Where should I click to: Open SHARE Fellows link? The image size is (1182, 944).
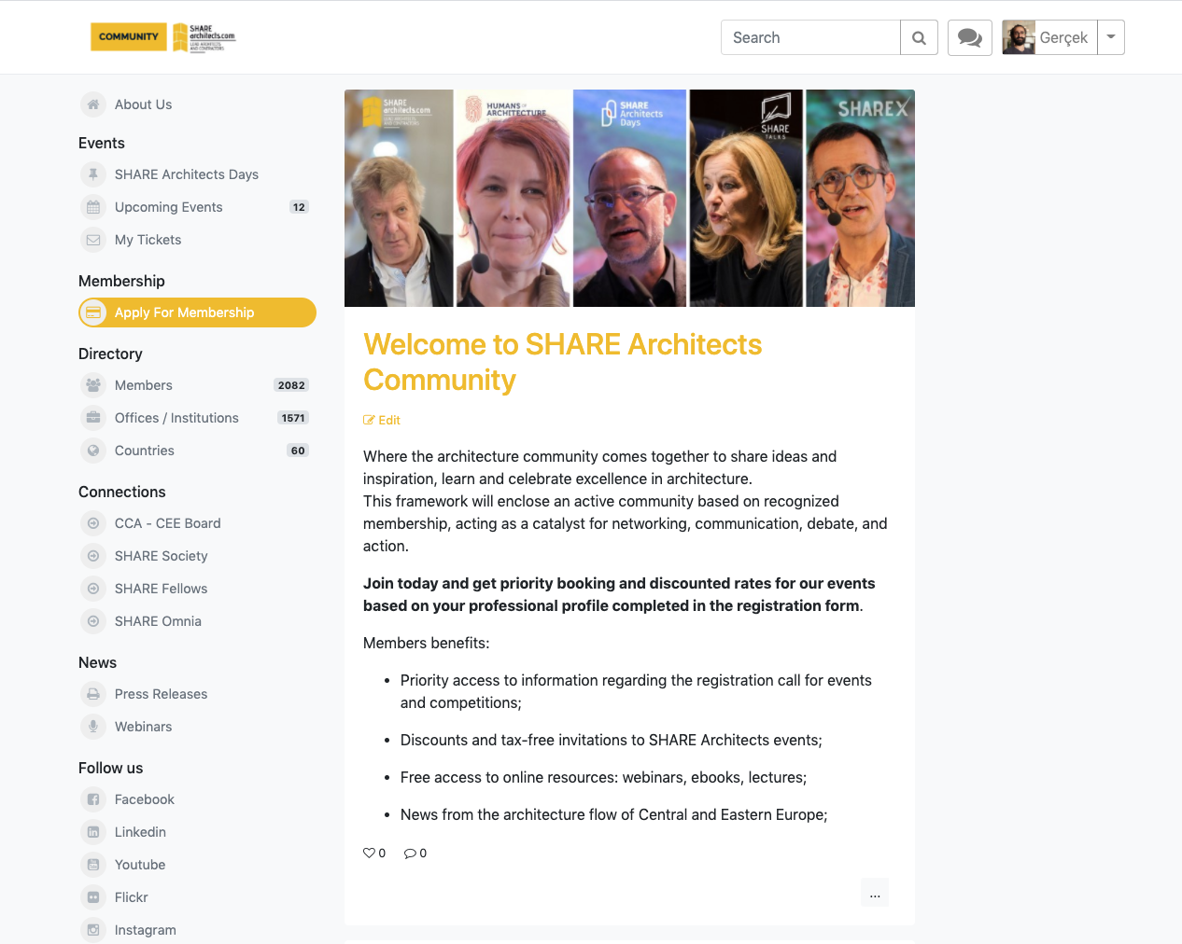click(161, 589)
